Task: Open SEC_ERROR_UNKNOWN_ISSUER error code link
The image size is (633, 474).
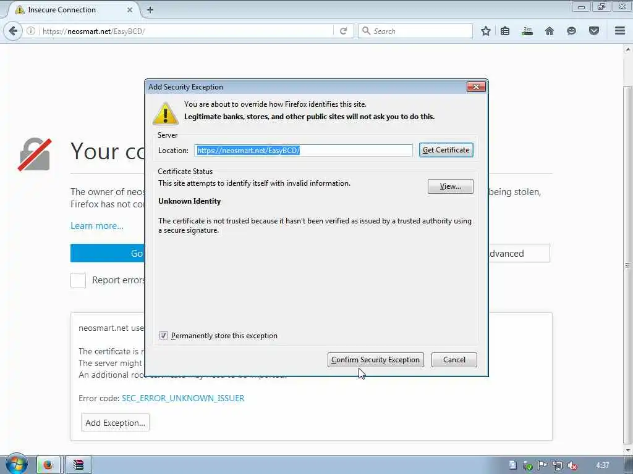Action: point(183,398)
